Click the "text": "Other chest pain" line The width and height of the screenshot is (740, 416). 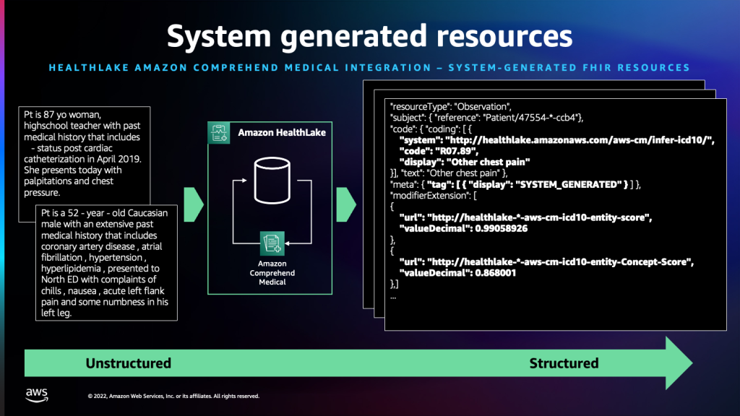click(x=449, y=173)
